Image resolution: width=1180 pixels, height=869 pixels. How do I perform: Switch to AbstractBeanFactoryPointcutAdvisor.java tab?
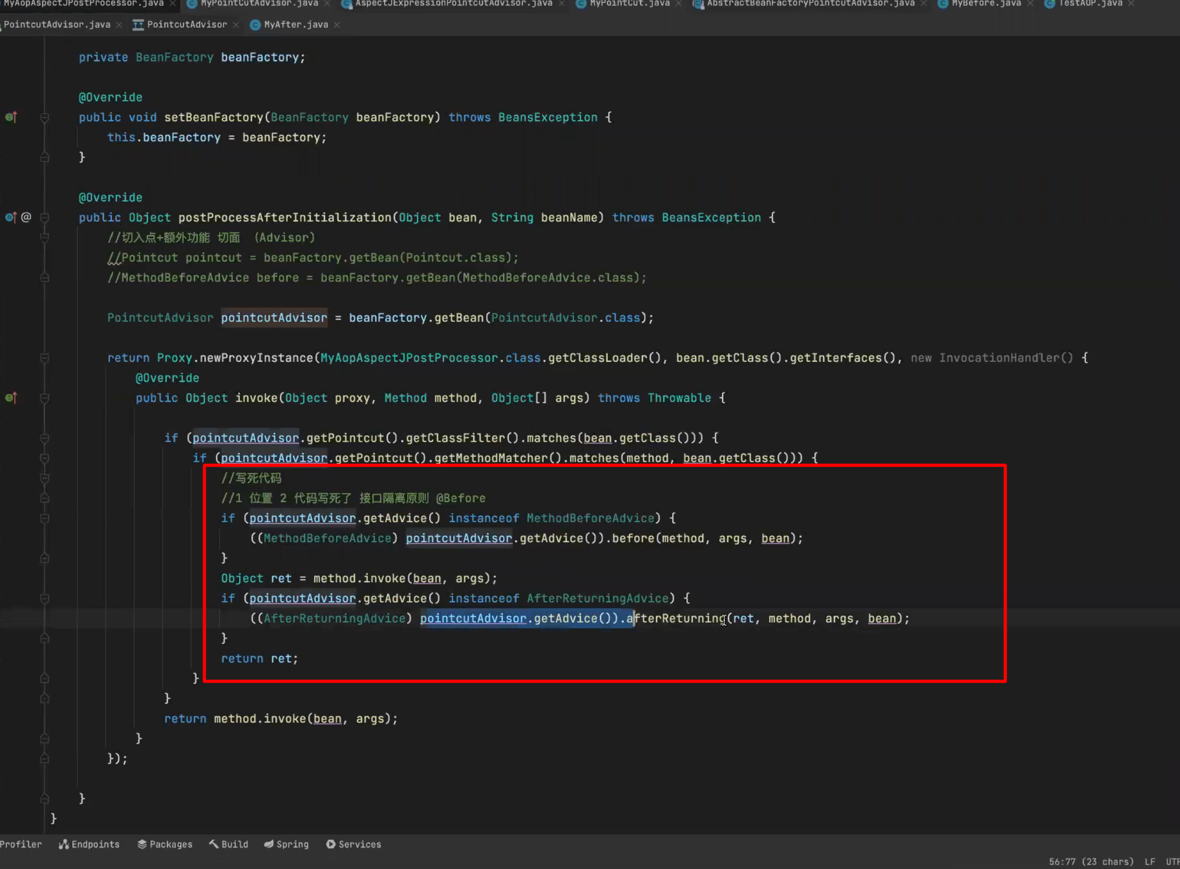pyautogui.click(x=811, y=4)
